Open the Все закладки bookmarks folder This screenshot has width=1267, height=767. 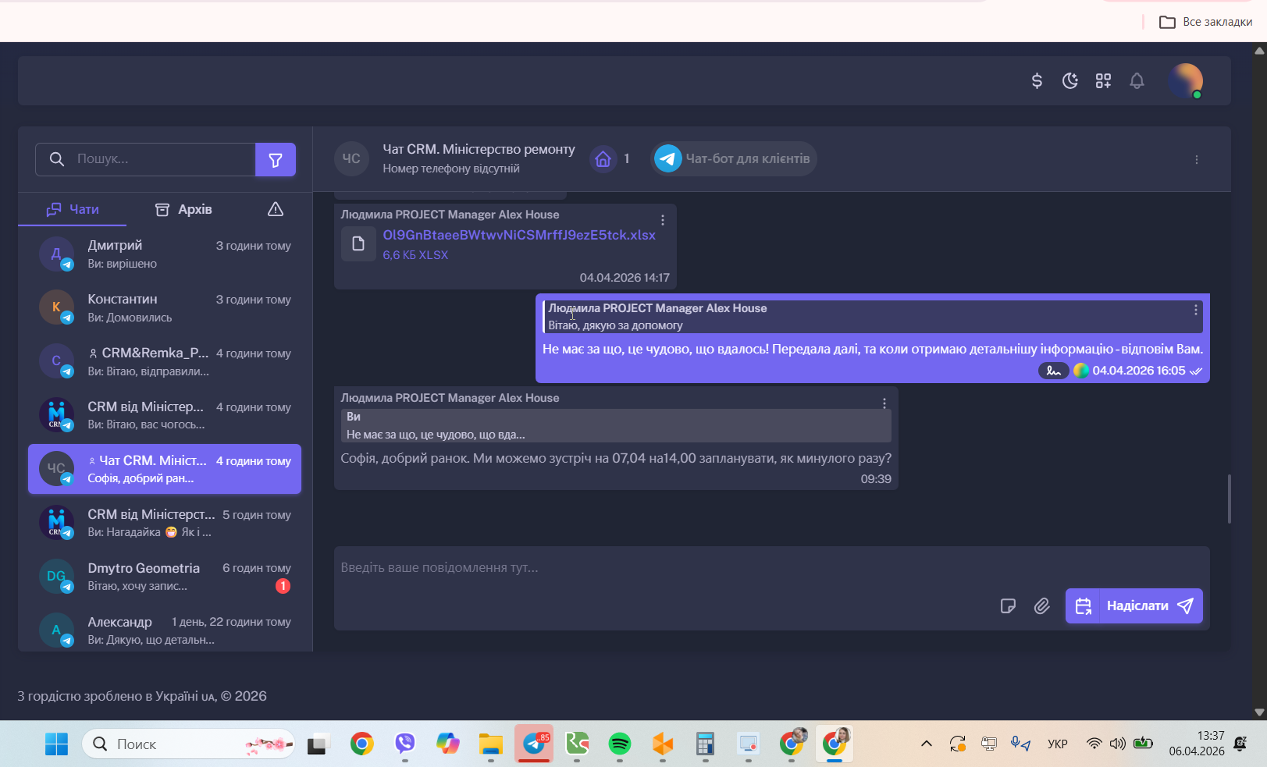click(x=1205, y=22)
